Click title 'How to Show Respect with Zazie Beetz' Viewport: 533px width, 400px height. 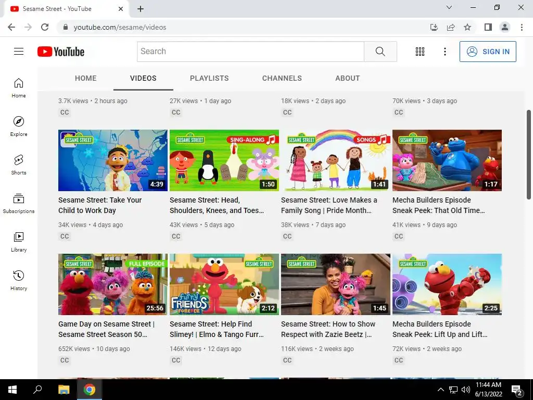click(328, 329)
